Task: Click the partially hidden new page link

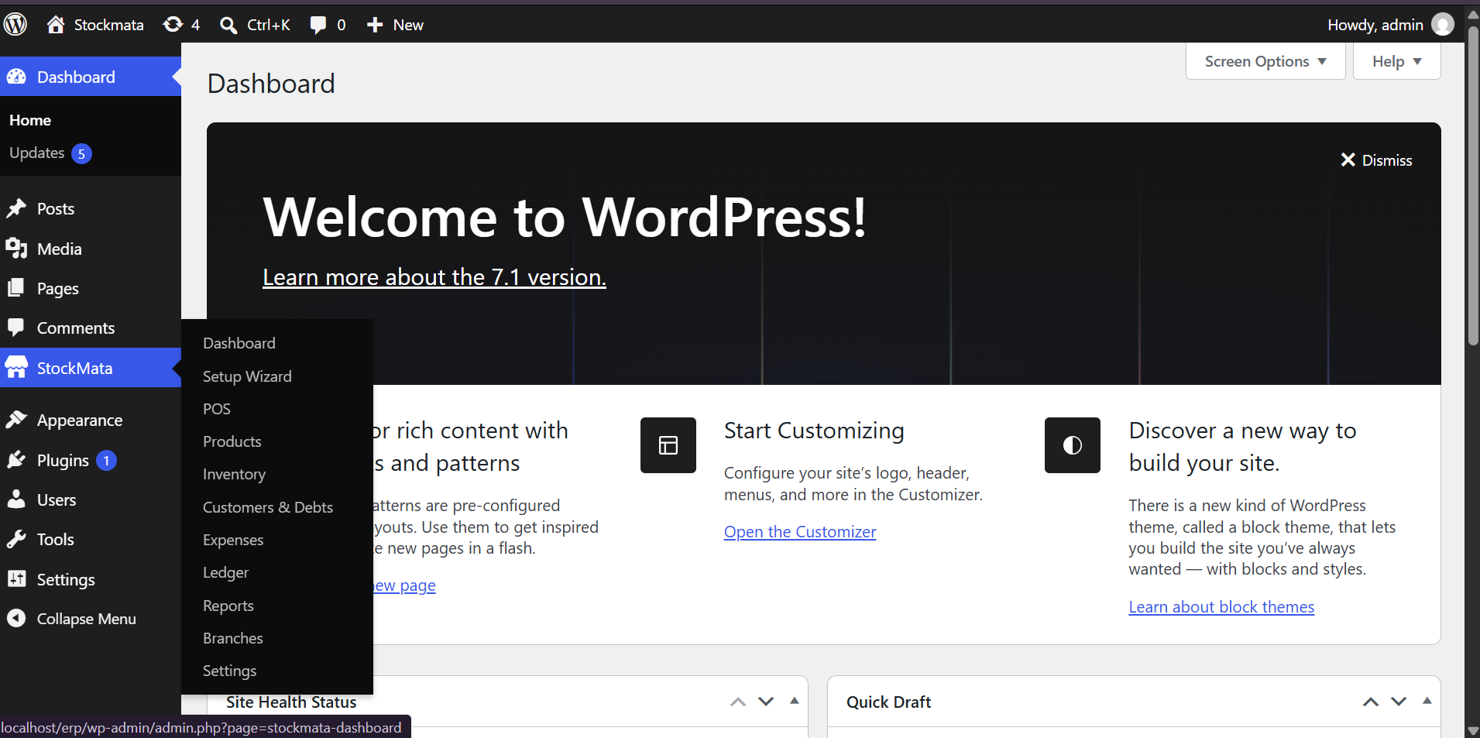Action: pyautogui.click(x=404, y=585)
